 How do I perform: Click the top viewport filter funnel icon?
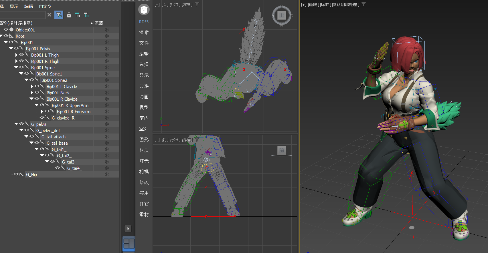click(197, 4)
